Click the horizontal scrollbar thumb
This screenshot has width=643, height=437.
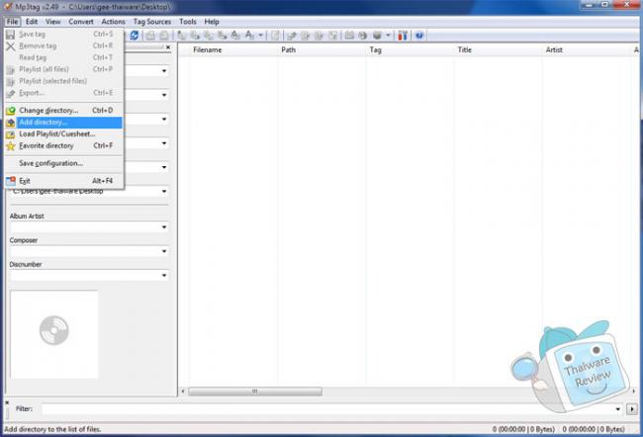255,392
